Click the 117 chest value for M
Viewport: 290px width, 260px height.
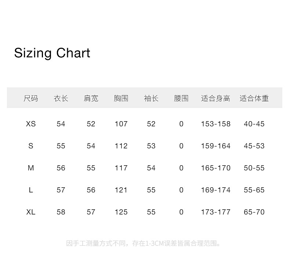click(121, 168)
